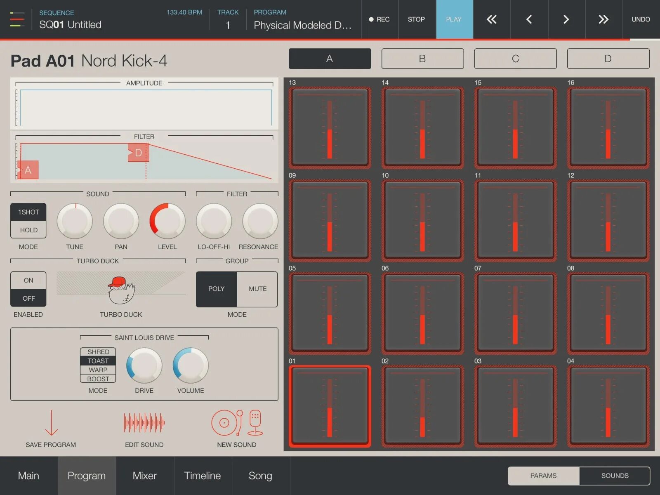This screenshot has width=660, height=495.
Task: Skip forward with double right arrows
Action: pyautogui.click(x=603, y=19)
